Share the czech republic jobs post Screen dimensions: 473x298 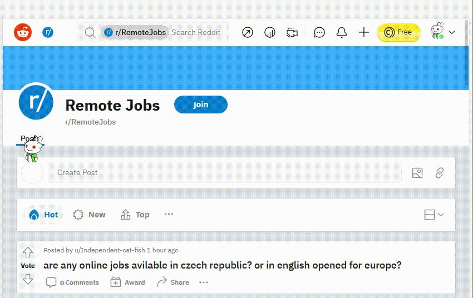pyautogui.click(x=173, y=282)
